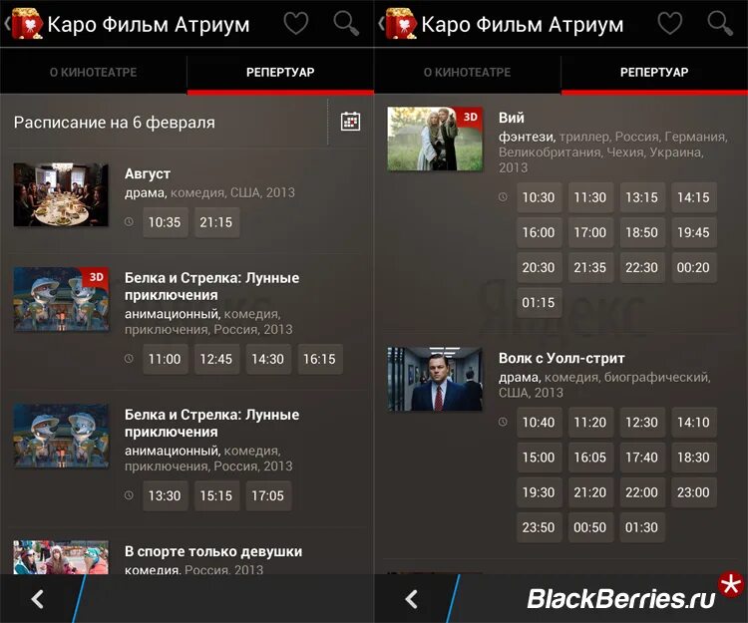
Task: Open search via left magnifier icon
Action: 346,23
